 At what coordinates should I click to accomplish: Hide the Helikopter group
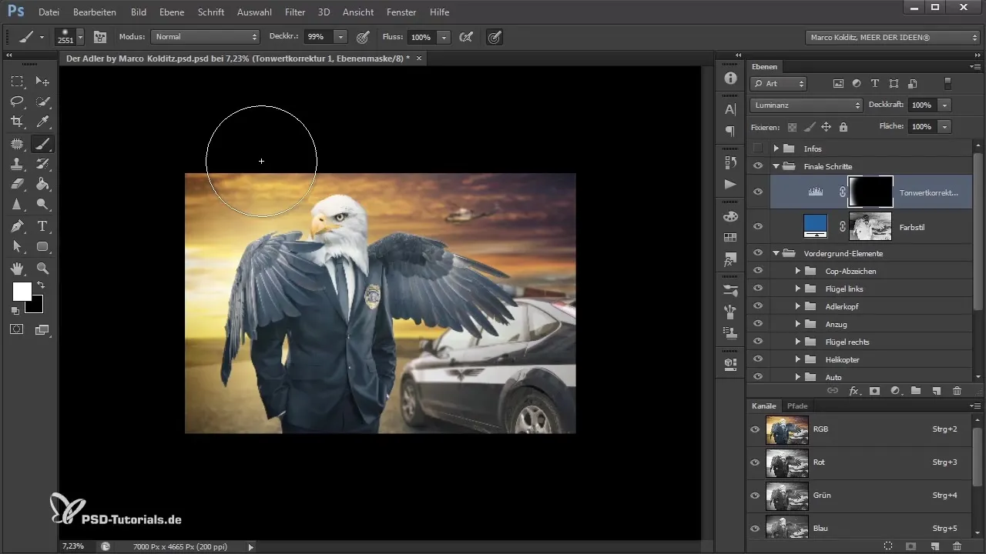[758, 359]
